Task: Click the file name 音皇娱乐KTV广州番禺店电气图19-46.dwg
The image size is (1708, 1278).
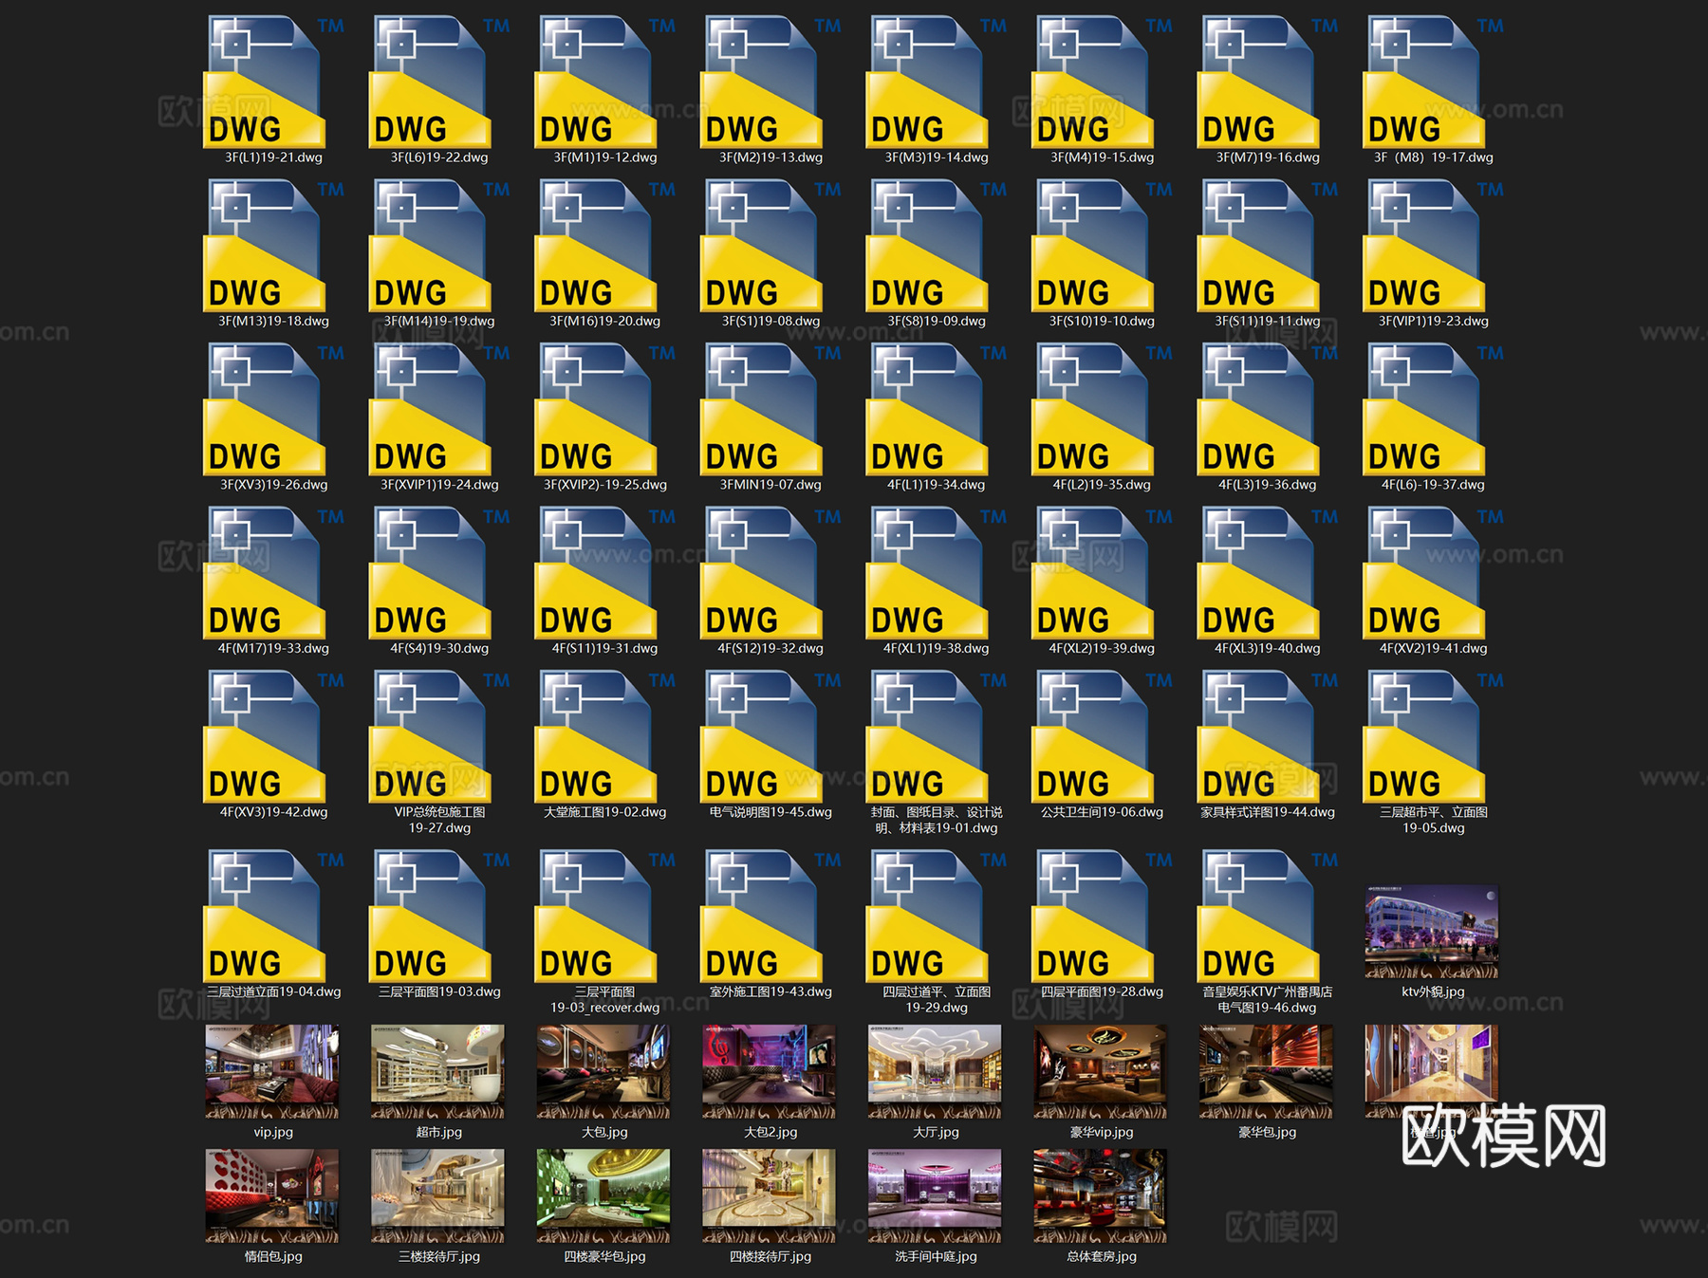Action: click(x=1268, y=999)
